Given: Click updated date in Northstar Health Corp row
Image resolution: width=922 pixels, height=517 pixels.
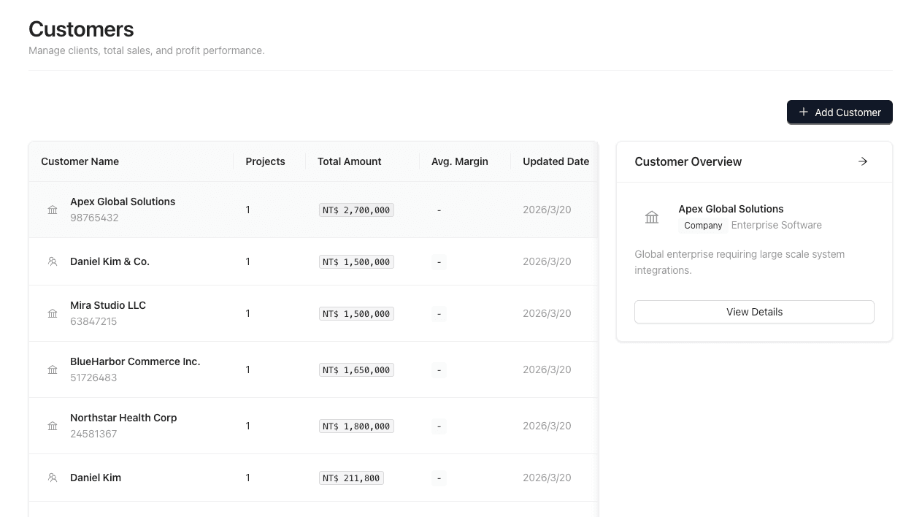Looking at the screenshot, I should coord(547,426).
